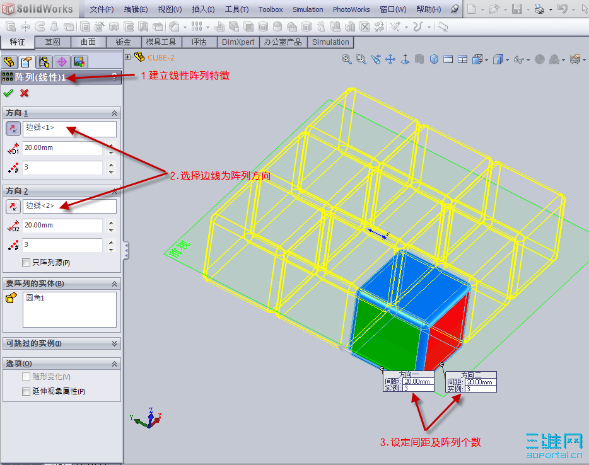The height and width of the screenshot is (465, 589).
Task: Click the Print icon in title bar
Action: (x=539, y=9)
